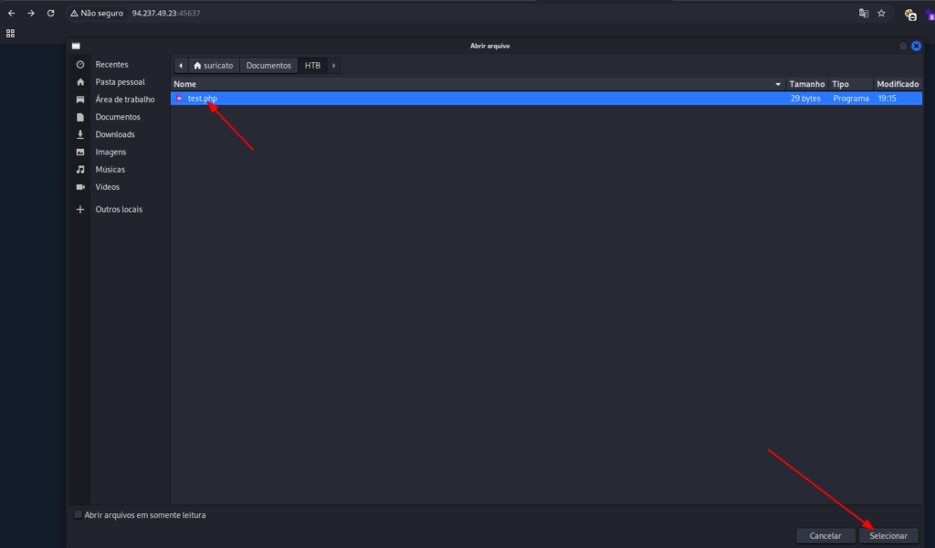Open the Vídeos folder shortcut
The height and width of the screenshot is (548, 935).
tap(107, 186)
